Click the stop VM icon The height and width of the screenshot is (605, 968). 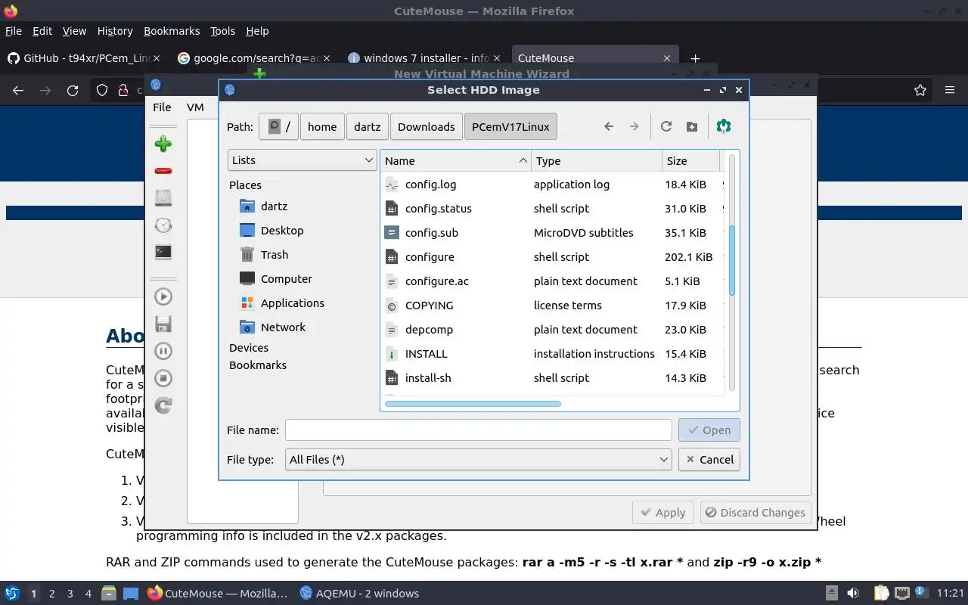pos(163,378)
